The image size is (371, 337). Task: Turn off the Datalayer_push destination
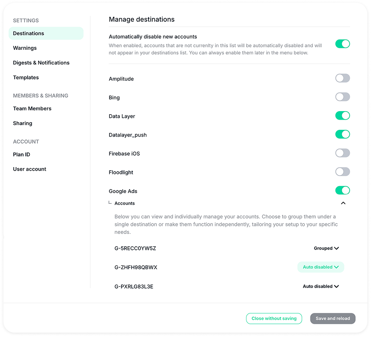(342, 134)
